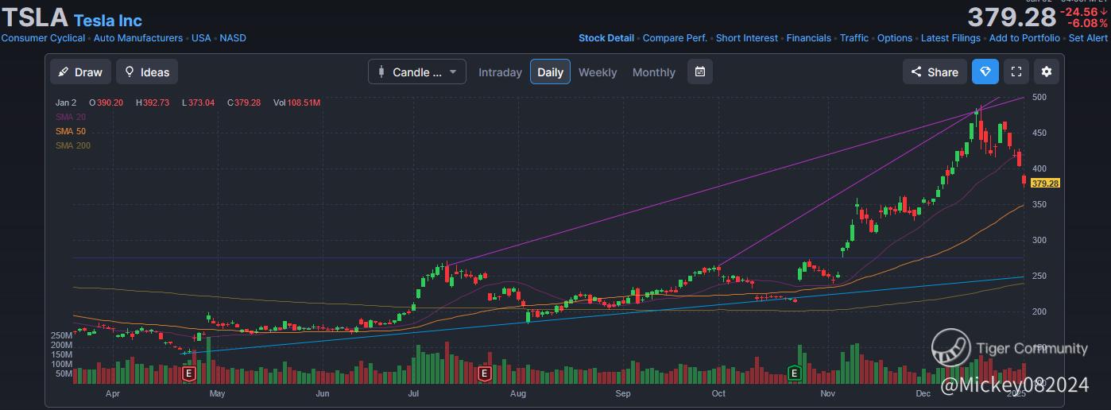Share this chart
This screenshot has width=1111, height=410.
coord(935,72)
